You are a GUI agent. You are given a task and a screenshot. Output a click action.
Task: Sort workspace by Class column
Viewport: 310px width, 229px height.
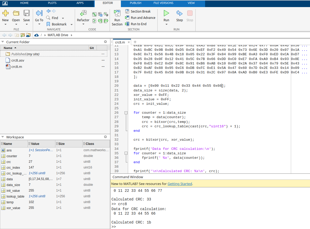[96, 144]
